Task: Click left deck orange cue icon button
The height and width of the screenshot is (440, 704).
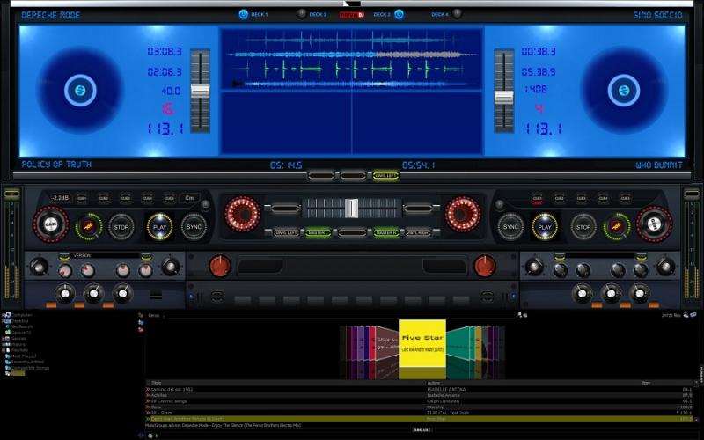Action: point(89,227)
